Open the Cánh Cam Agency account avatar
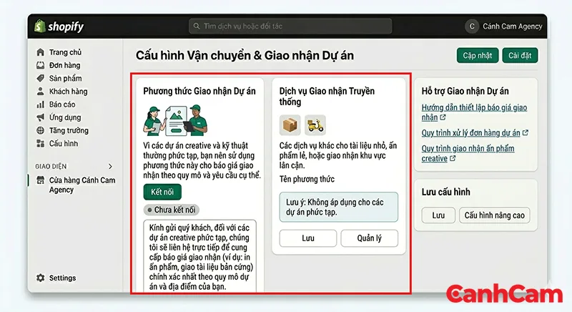Screen dimensions: 572x312 pos(472,26)
